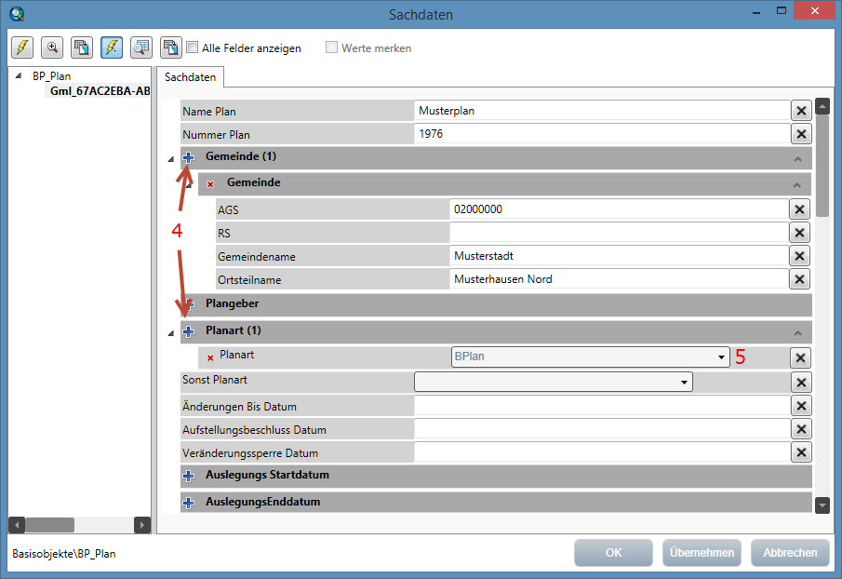Clear the Nummer Plan field with X button

[800, 134]
